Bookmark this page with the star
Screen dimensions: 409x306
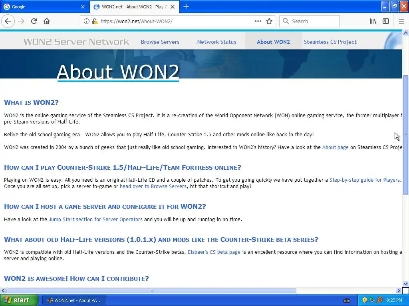point(269,22)
